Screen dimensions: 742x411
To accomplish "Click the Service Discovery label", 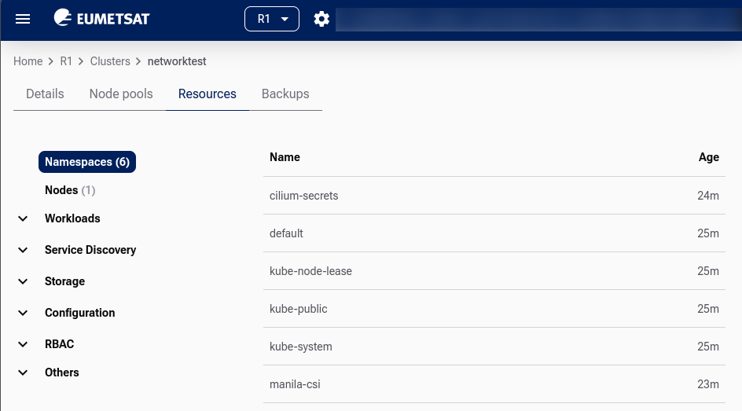I will (x=90, y=250).
